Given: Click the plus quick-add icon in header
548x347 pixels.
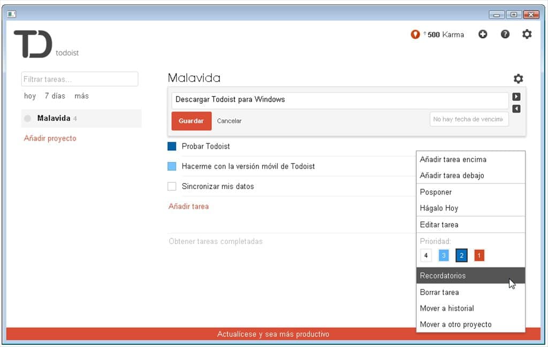Looking at the screenshot, I should point(483,34).
